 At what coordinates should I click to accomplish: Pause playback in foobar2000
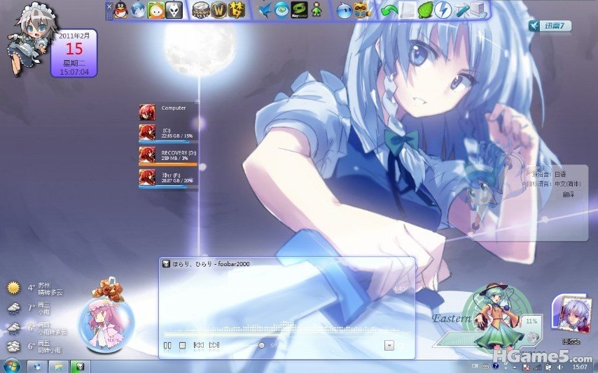(167, 345)
